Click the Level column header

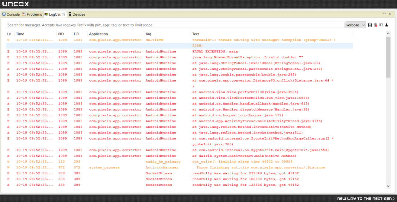(x=10, y=34)
